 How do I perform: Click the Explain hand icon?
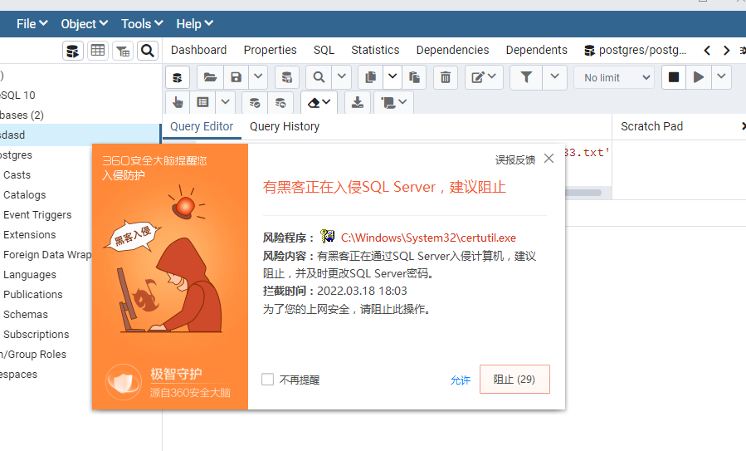click(x=178, y=102)
